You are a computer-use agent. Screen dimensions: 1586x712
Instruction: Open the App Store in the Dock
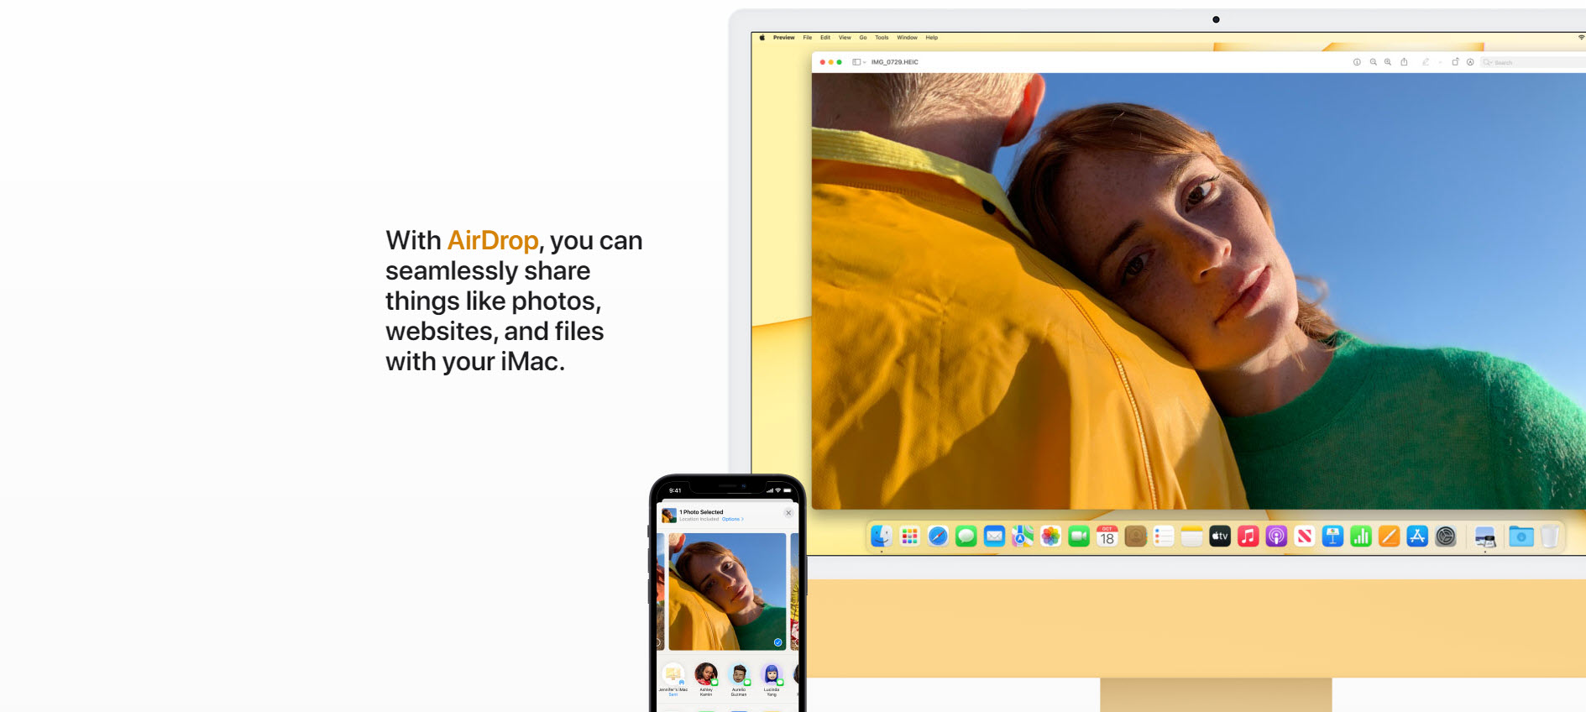pos(1417,536)
